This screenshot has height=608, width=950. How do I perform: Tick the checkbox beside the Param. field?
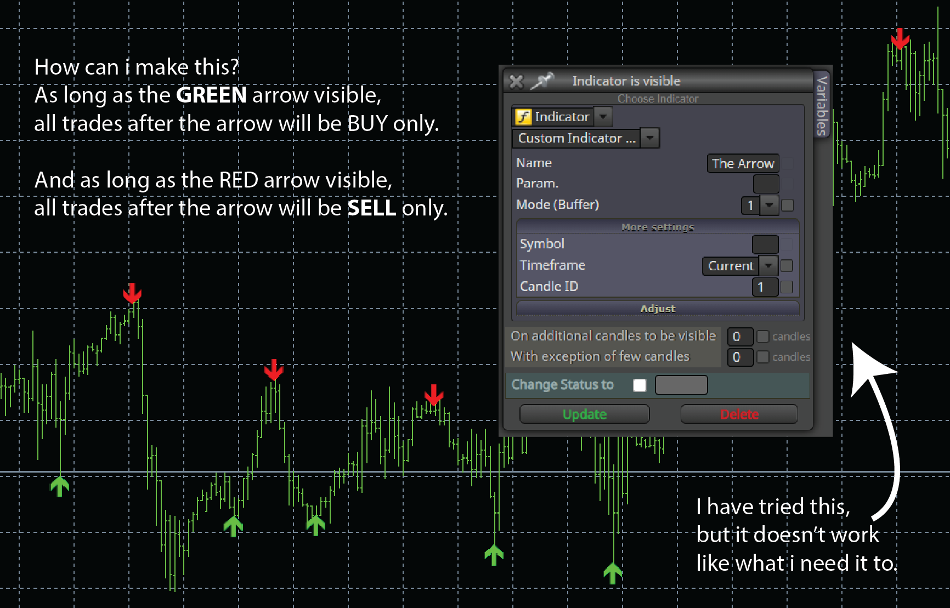(x=788, y=184)
